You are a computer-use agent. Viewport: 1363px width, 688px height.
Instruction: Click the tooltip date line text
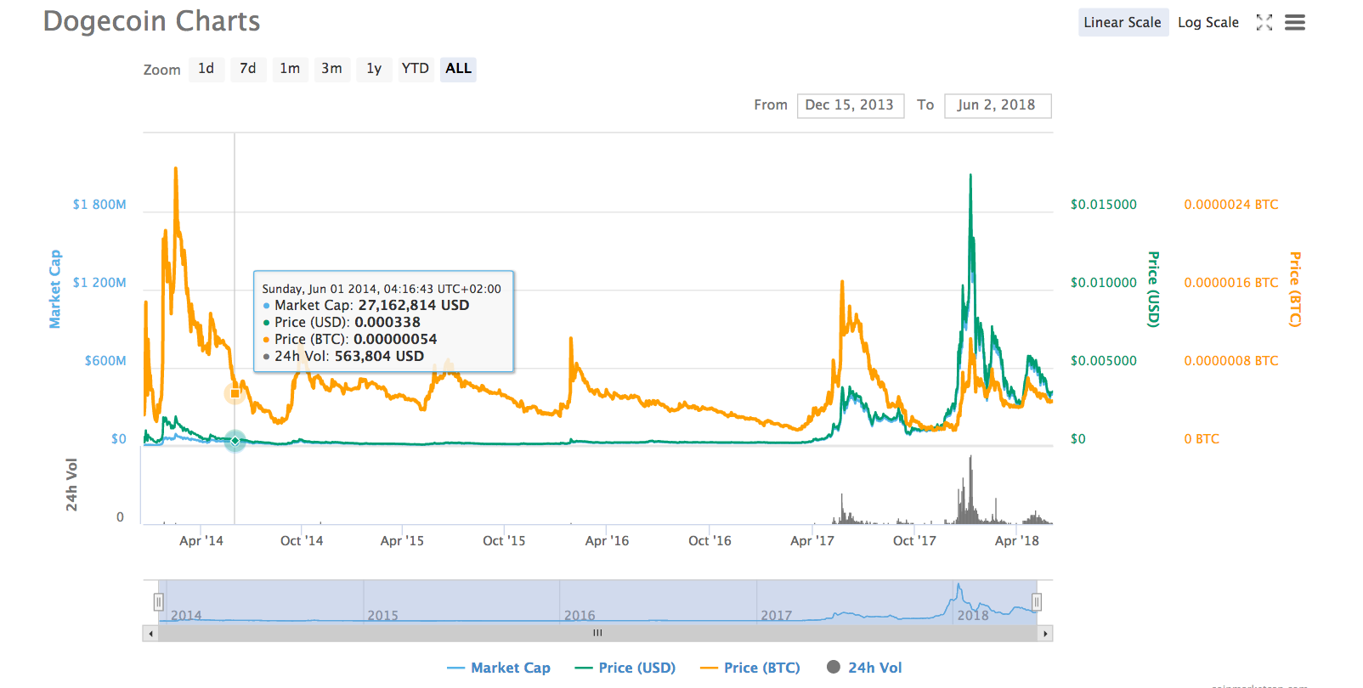(382, 290)
